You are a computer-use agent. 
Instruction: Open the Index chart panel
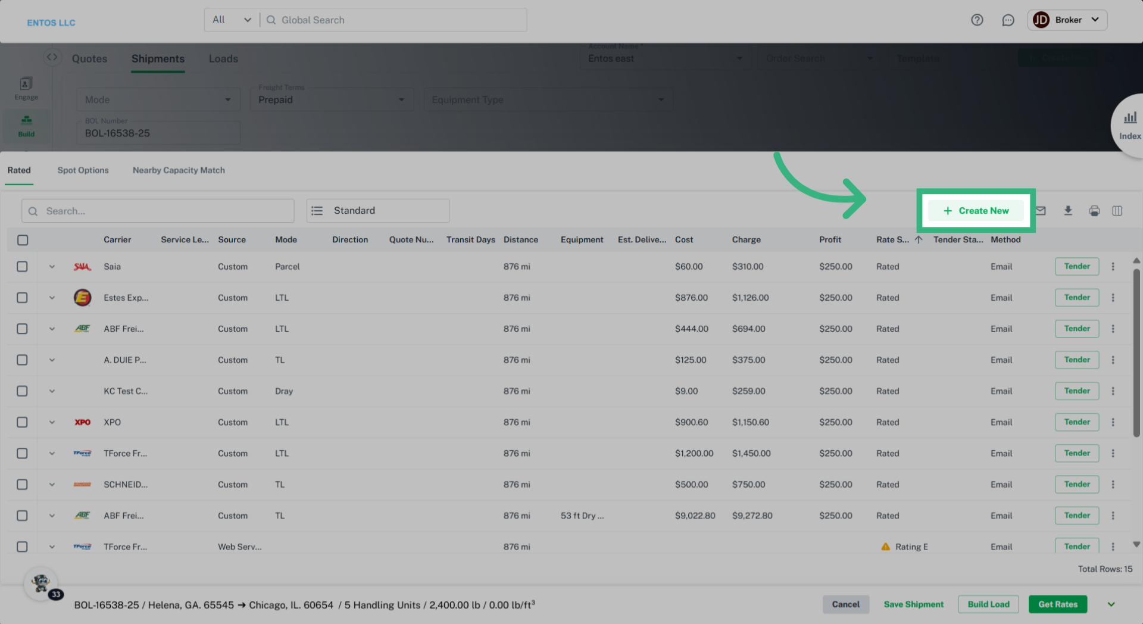(1129, 125)
